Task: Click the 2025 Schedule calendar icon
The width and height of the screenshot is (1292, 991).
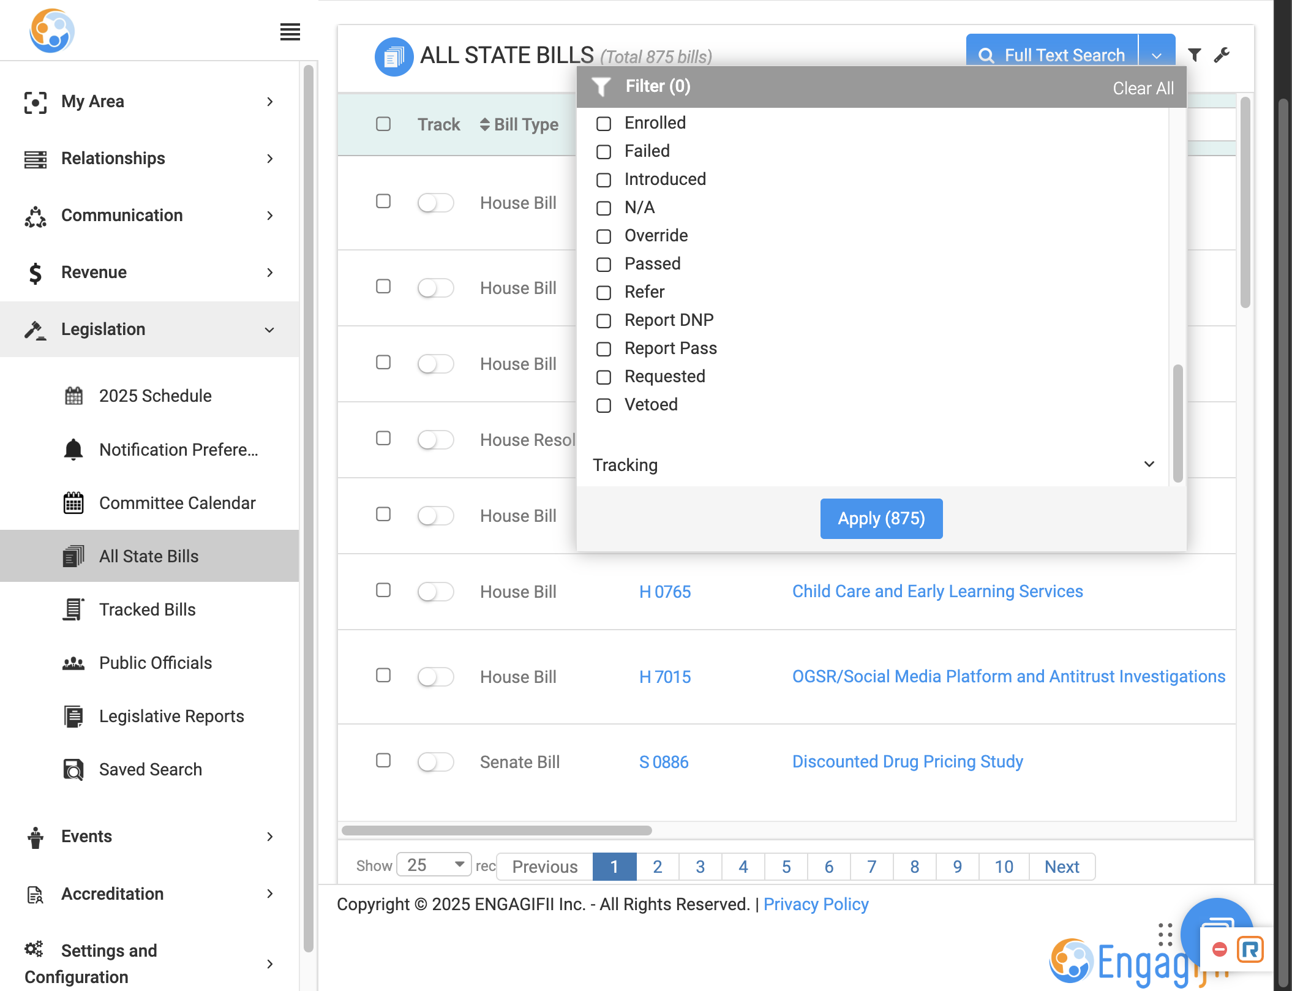Action: [73, 396]
